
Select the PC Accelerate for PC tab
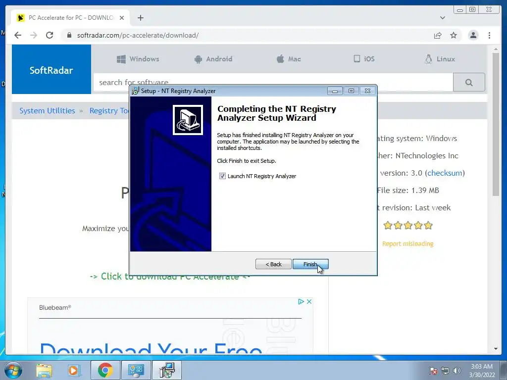point(70,18)
